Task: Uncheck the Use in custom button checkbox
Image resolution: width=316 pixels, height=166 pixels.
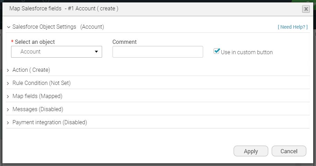Action: coord(217,51)
